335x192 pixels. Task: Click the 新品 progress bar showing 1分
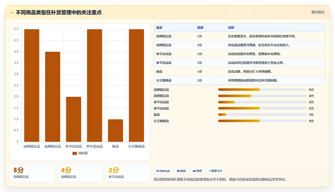(263, 115)
